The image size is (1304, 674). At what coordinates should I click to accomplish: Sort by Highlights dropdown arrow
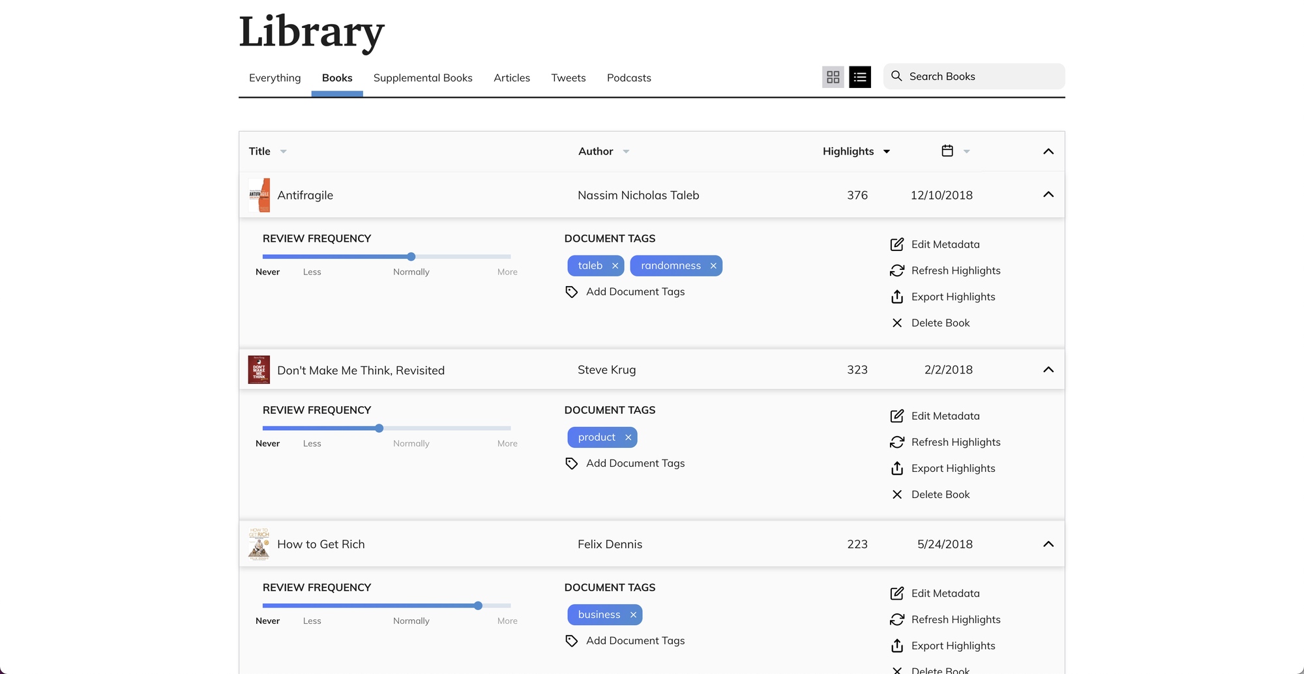pyautogui.click(x=887, y=151)
